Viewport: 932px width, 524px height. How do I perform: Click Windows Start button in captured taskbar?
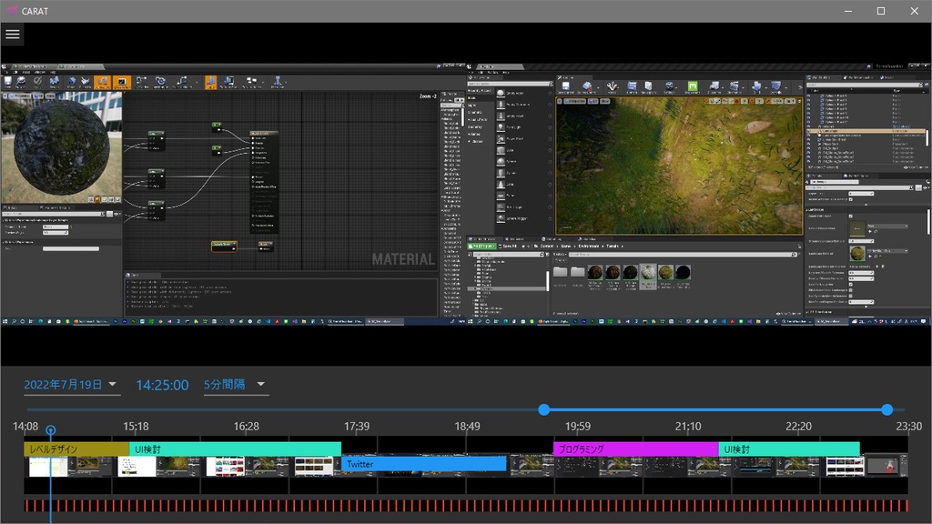coord(5,321)
